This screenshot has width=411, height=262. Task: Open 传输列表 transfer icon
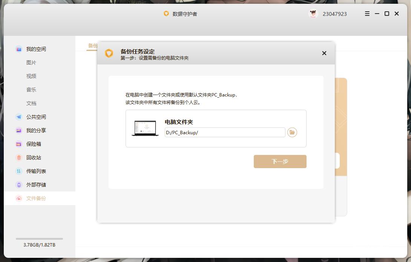tap(18, 171)
